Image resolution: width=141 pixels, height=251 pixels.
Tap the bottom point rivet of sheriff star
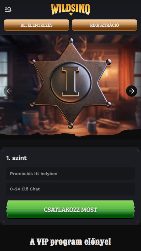(x=70, y=125)
